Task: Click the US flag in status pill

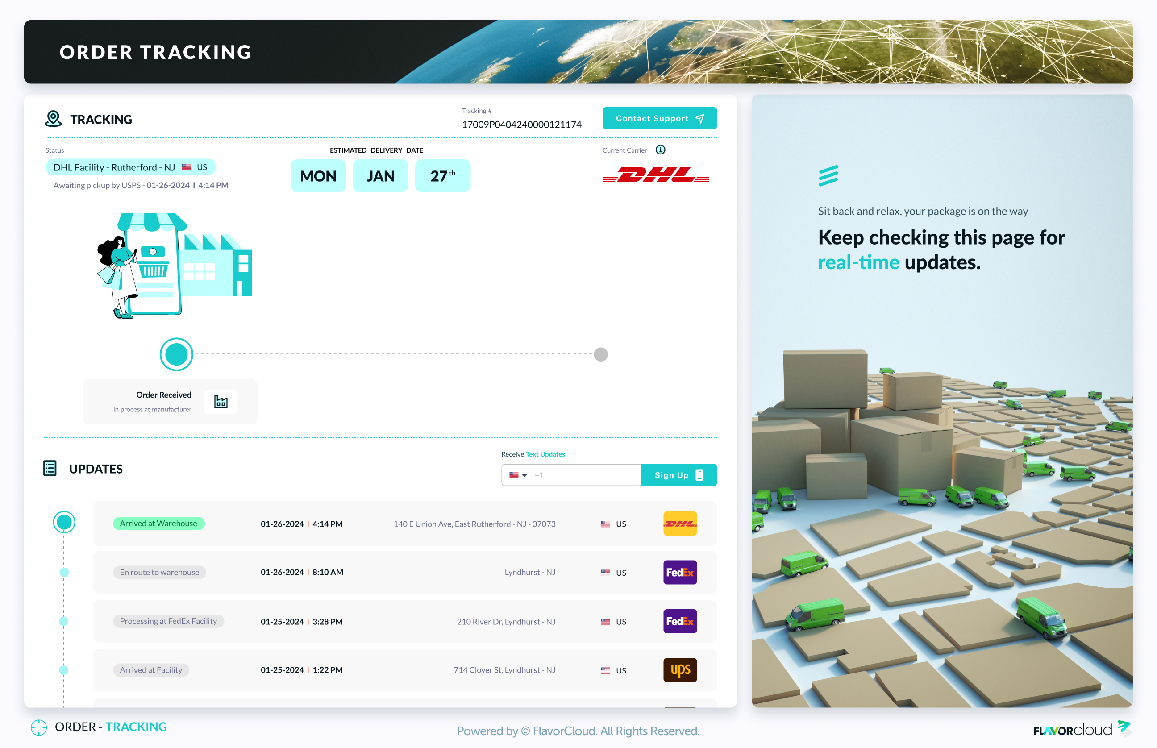Action: click(x=187, y=167)
